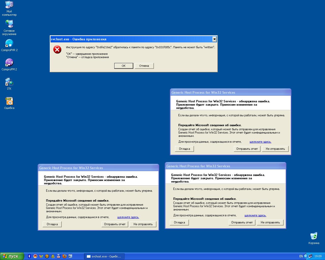The height and width of the screenshot is (260, 325).
Task: Launch the ComproPVR 2 shortcut
Action: [9, 44]
